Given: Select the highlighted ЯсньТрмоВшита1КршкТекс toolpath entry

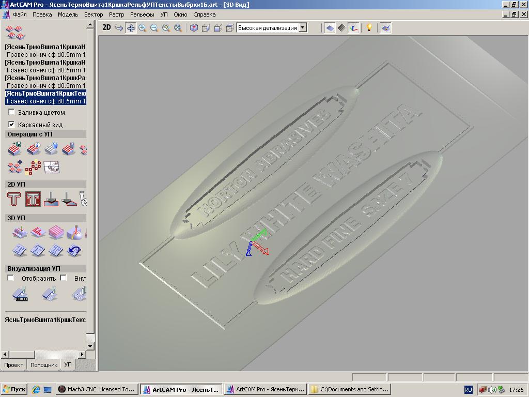Looking at the screenshot, I should point(45,94).
